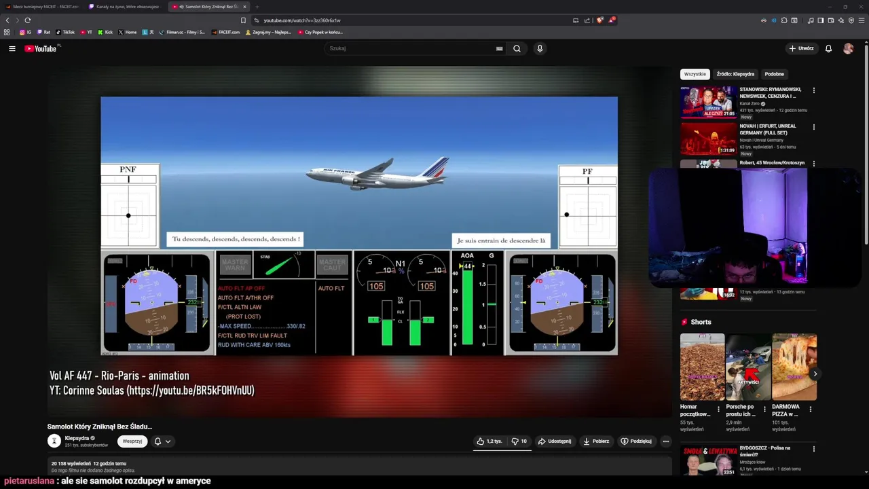This screenshot has width=869, height=489.
Task: Open more actions ellipsis under video
Action: coord(665,441)
